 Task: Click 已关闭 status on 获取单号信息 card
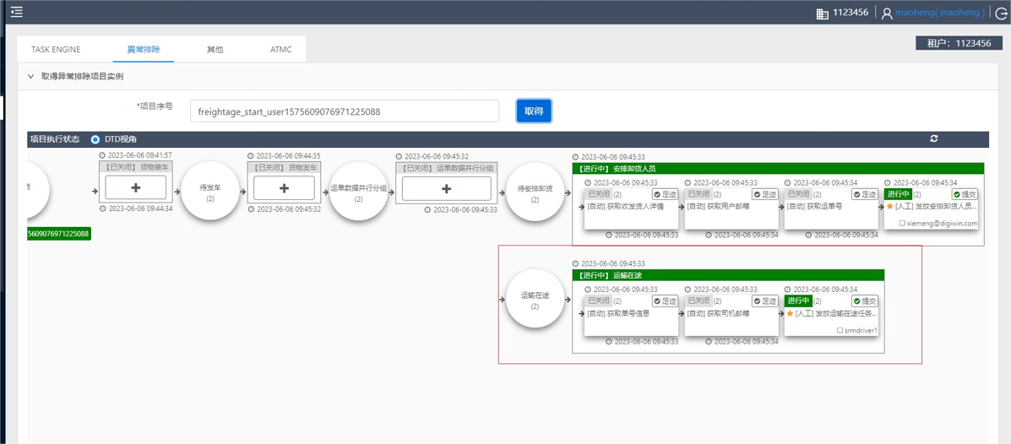597,301
